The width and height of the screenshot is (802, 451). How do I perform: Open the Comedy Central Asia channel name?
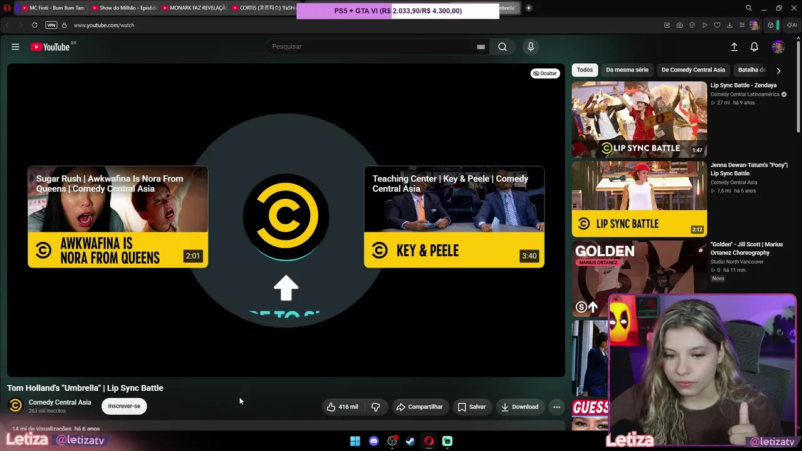click(60, 402)
